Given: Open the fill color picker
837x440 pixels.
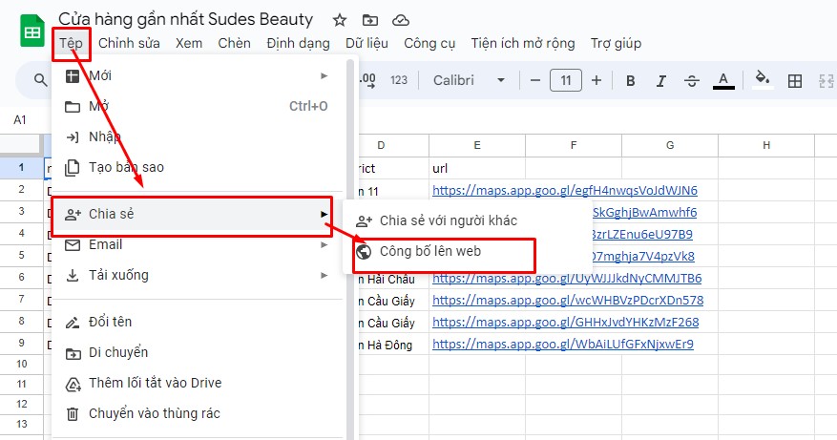Looking at the screenshot, I should point(763,79).
